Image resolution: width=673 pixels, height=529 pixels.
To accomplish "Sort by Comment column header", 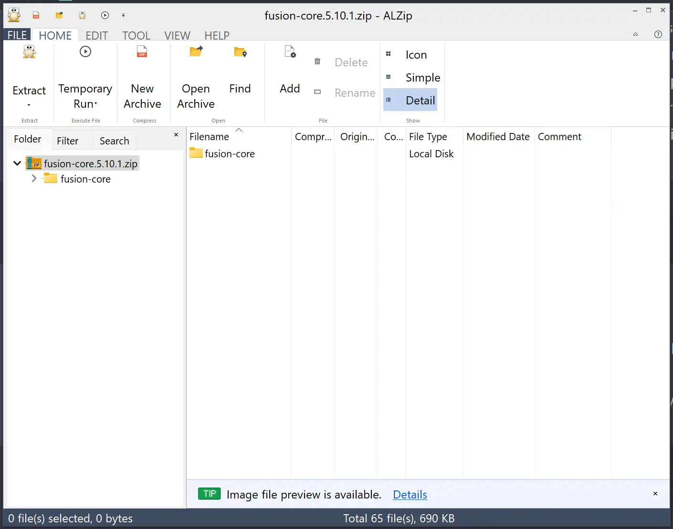I will coord(573,137).
